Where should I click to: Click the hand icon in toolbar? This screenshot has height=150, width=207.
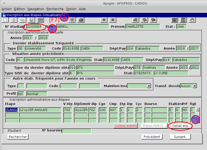tap(192, 20)
